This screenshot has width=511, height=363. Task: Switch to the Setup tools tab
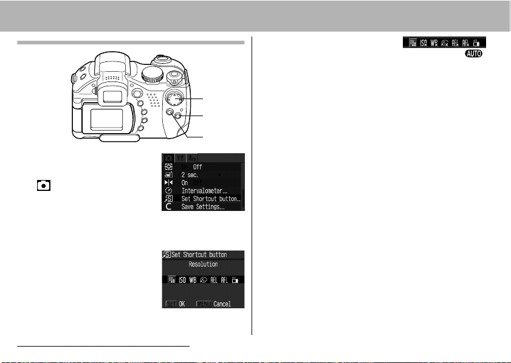coord(180,158)
